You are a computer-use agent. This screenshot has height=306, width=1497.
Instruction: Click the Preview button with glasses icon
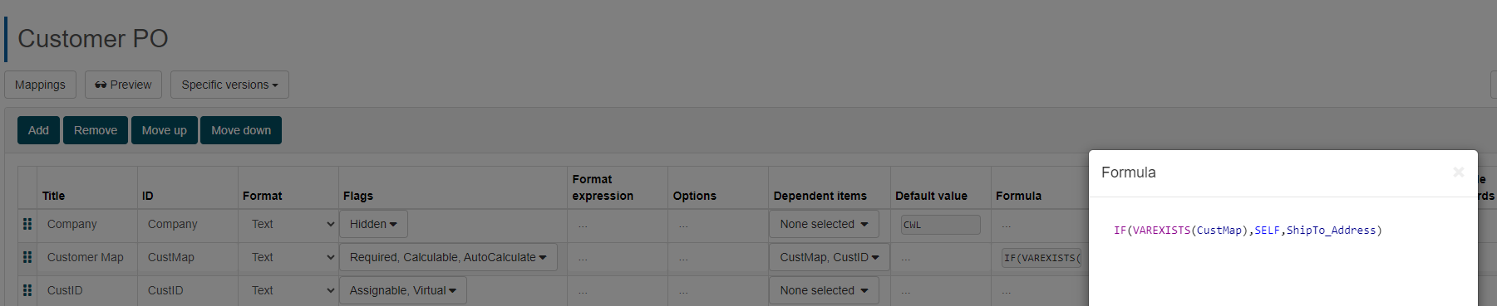tap(123, 85)
